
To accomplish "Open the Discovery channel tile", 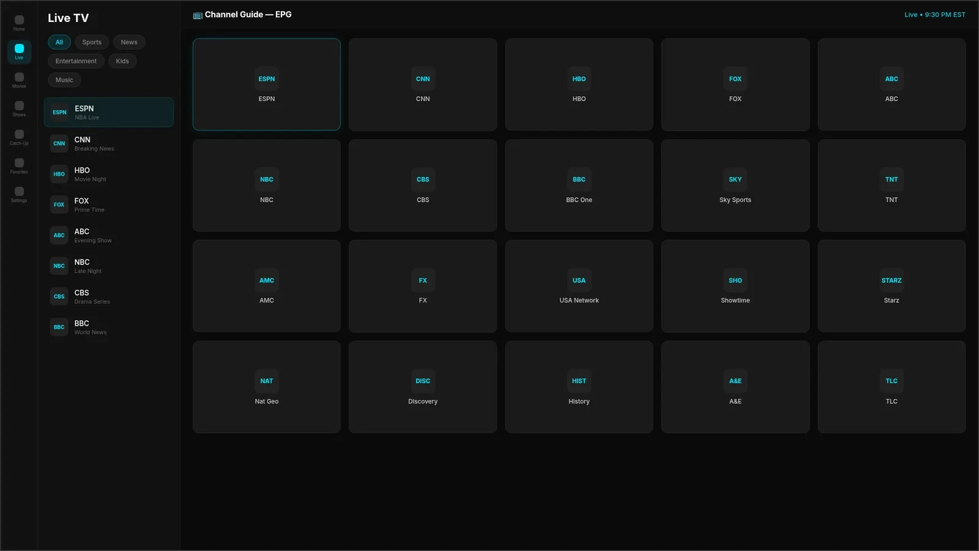I will click(x=423, y=387).
